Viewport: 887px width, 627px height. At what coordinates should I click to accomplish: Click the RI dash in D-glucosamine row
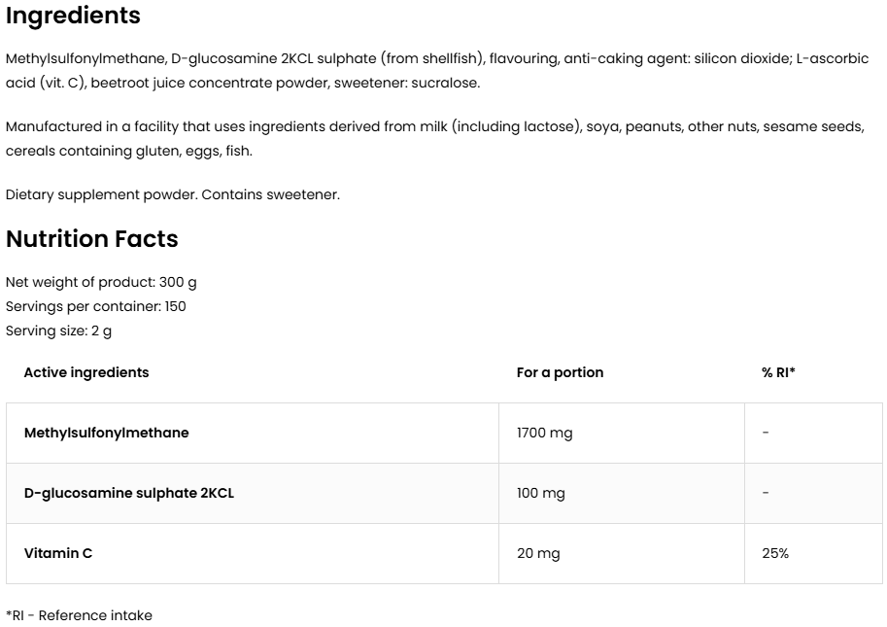[x=766, y=493]
